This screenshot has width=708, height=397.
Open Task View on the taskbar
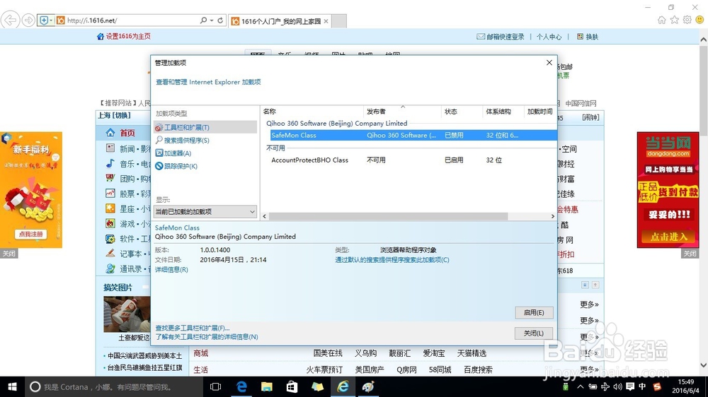tap(216, 386)
